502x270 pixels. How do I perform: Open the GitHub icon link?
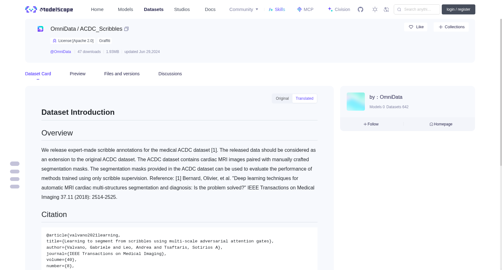point(360,9)
